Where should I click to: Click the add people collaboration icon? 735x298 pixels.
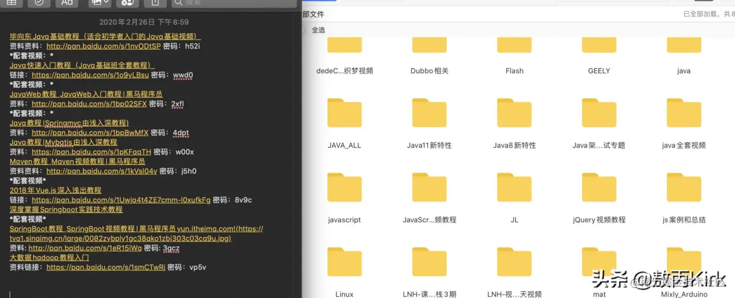pyautogui.click(x=127, y=3)
